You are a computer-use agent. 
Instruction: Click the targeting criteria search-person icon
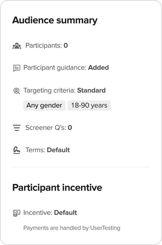(17, 91)
